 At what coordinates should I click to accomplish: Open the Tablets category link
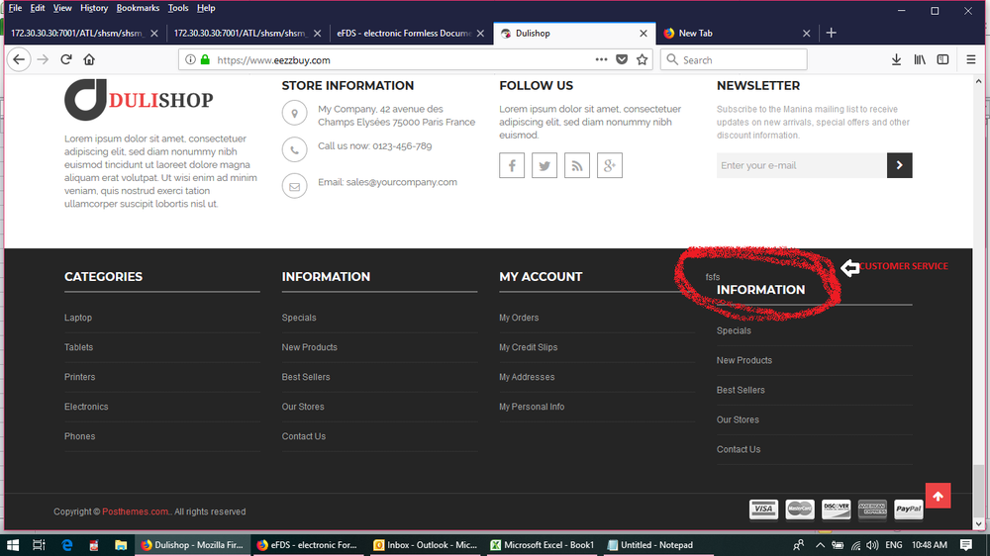(x=78, y=347)
